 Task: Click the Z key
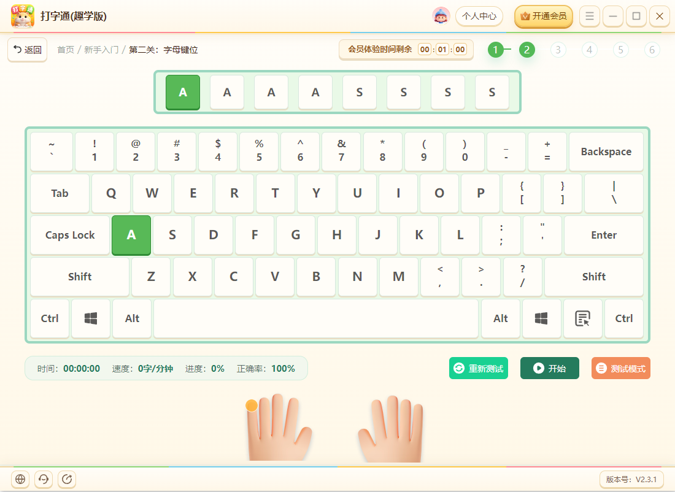point(151,277)
